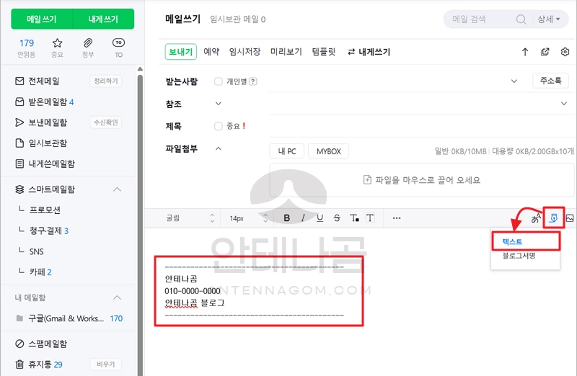Viewport: 577px width, 376px height.
Task: Open compose in new window icon
Action: tap(545, 52)
